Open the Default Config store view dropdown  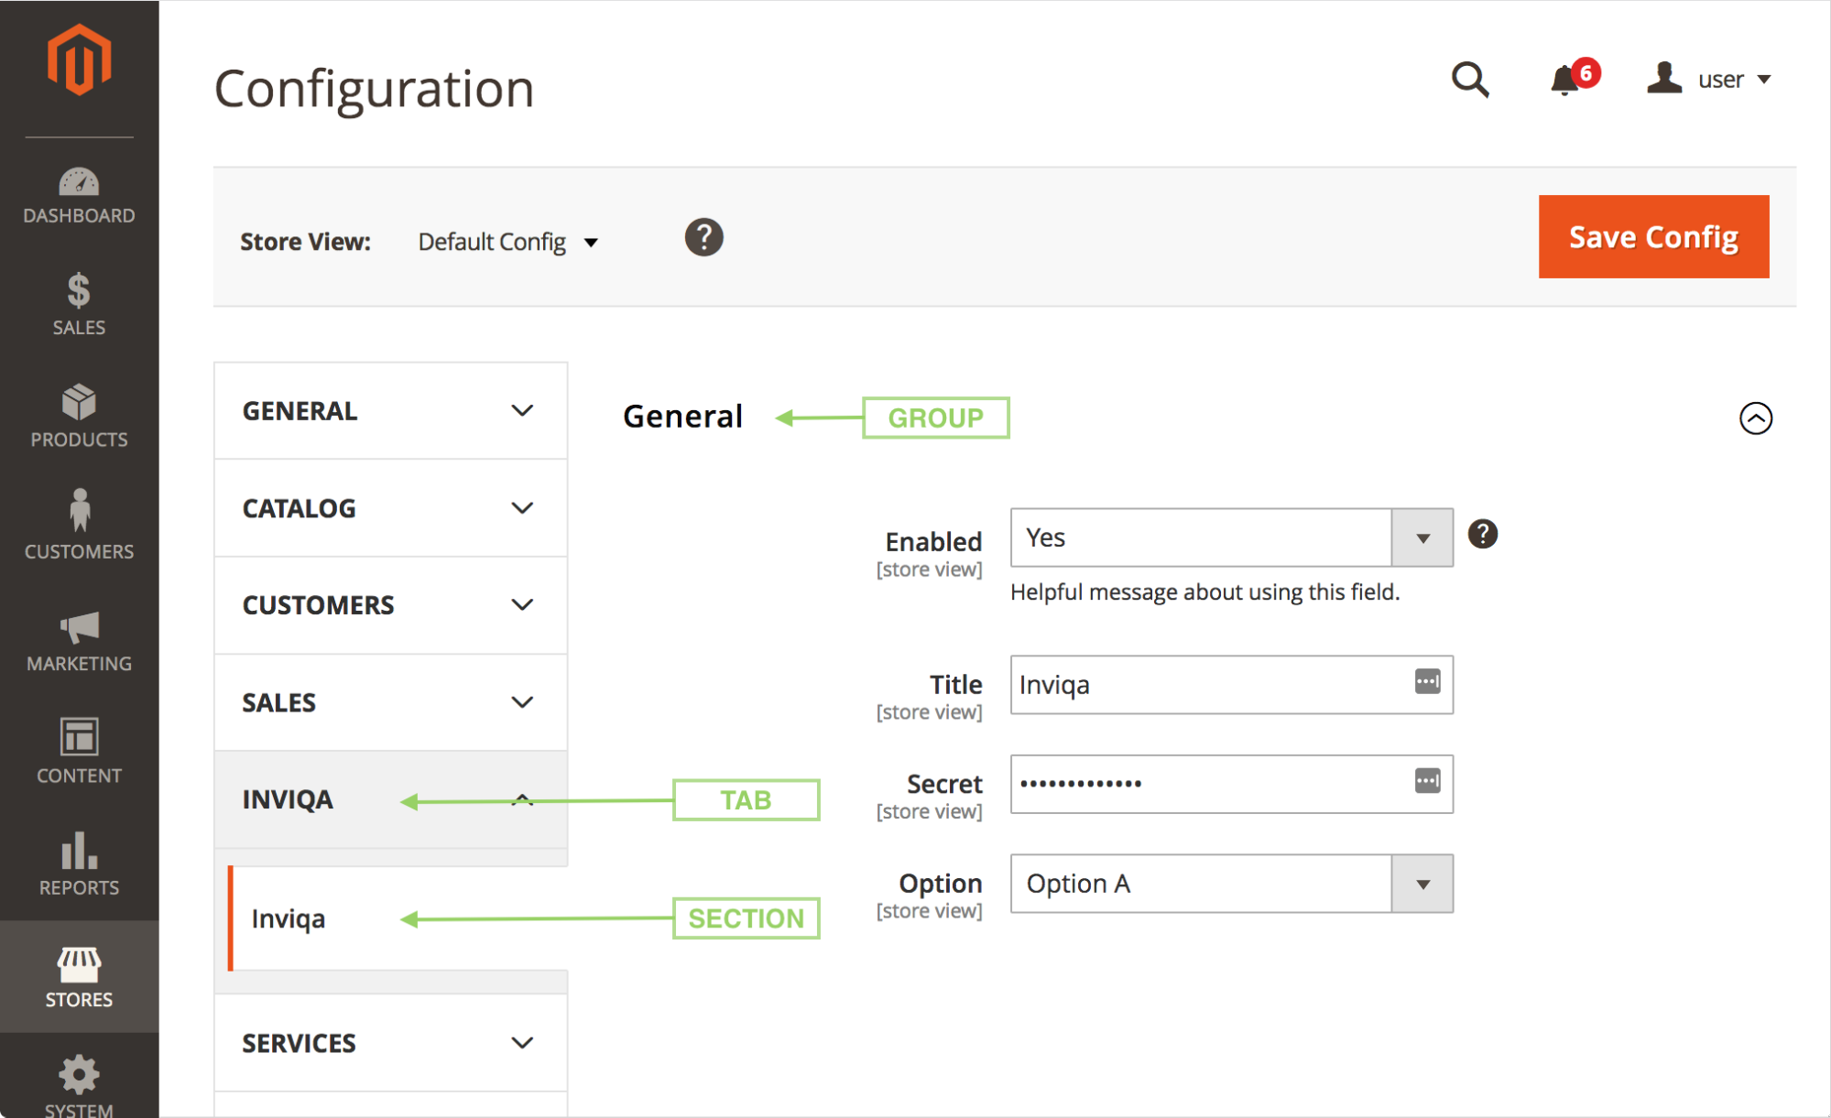508,242
